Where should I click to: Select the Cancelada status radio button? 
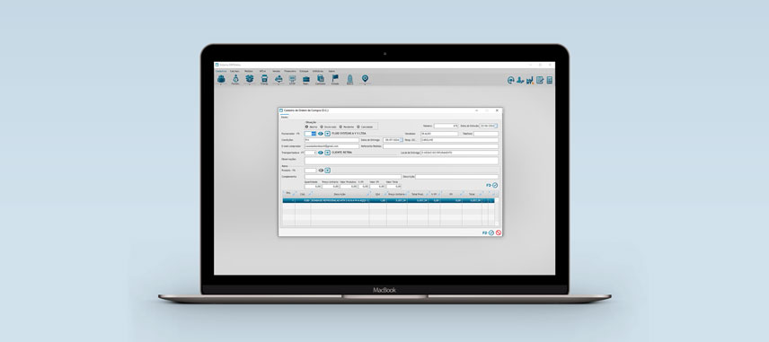(358, 127)
